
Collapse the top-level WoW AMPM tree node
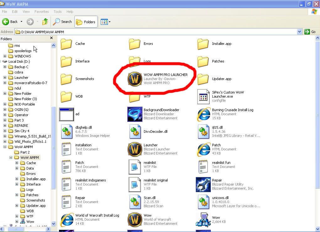pos(5,147)
